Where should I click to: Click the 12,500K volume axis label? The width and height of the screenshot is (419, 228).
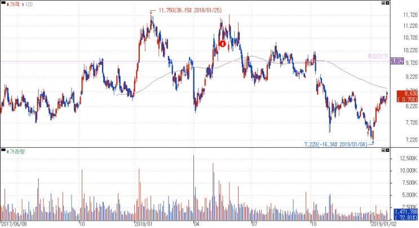(409, 159)
